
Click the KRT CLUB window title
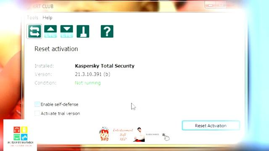tap(43, 6)
